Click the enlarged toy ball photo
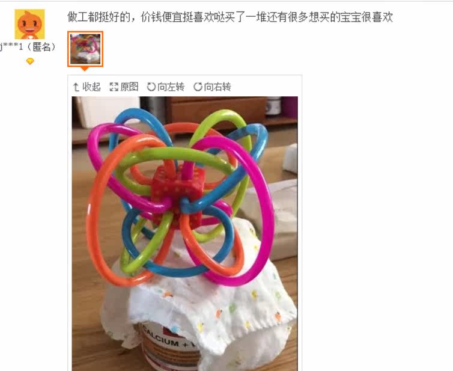 185,234
